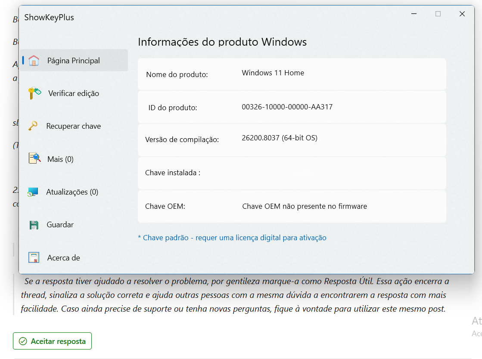The image size is (482, 359).
Task: Go to Recuperar chave page
Action: (x=74, y=126)
